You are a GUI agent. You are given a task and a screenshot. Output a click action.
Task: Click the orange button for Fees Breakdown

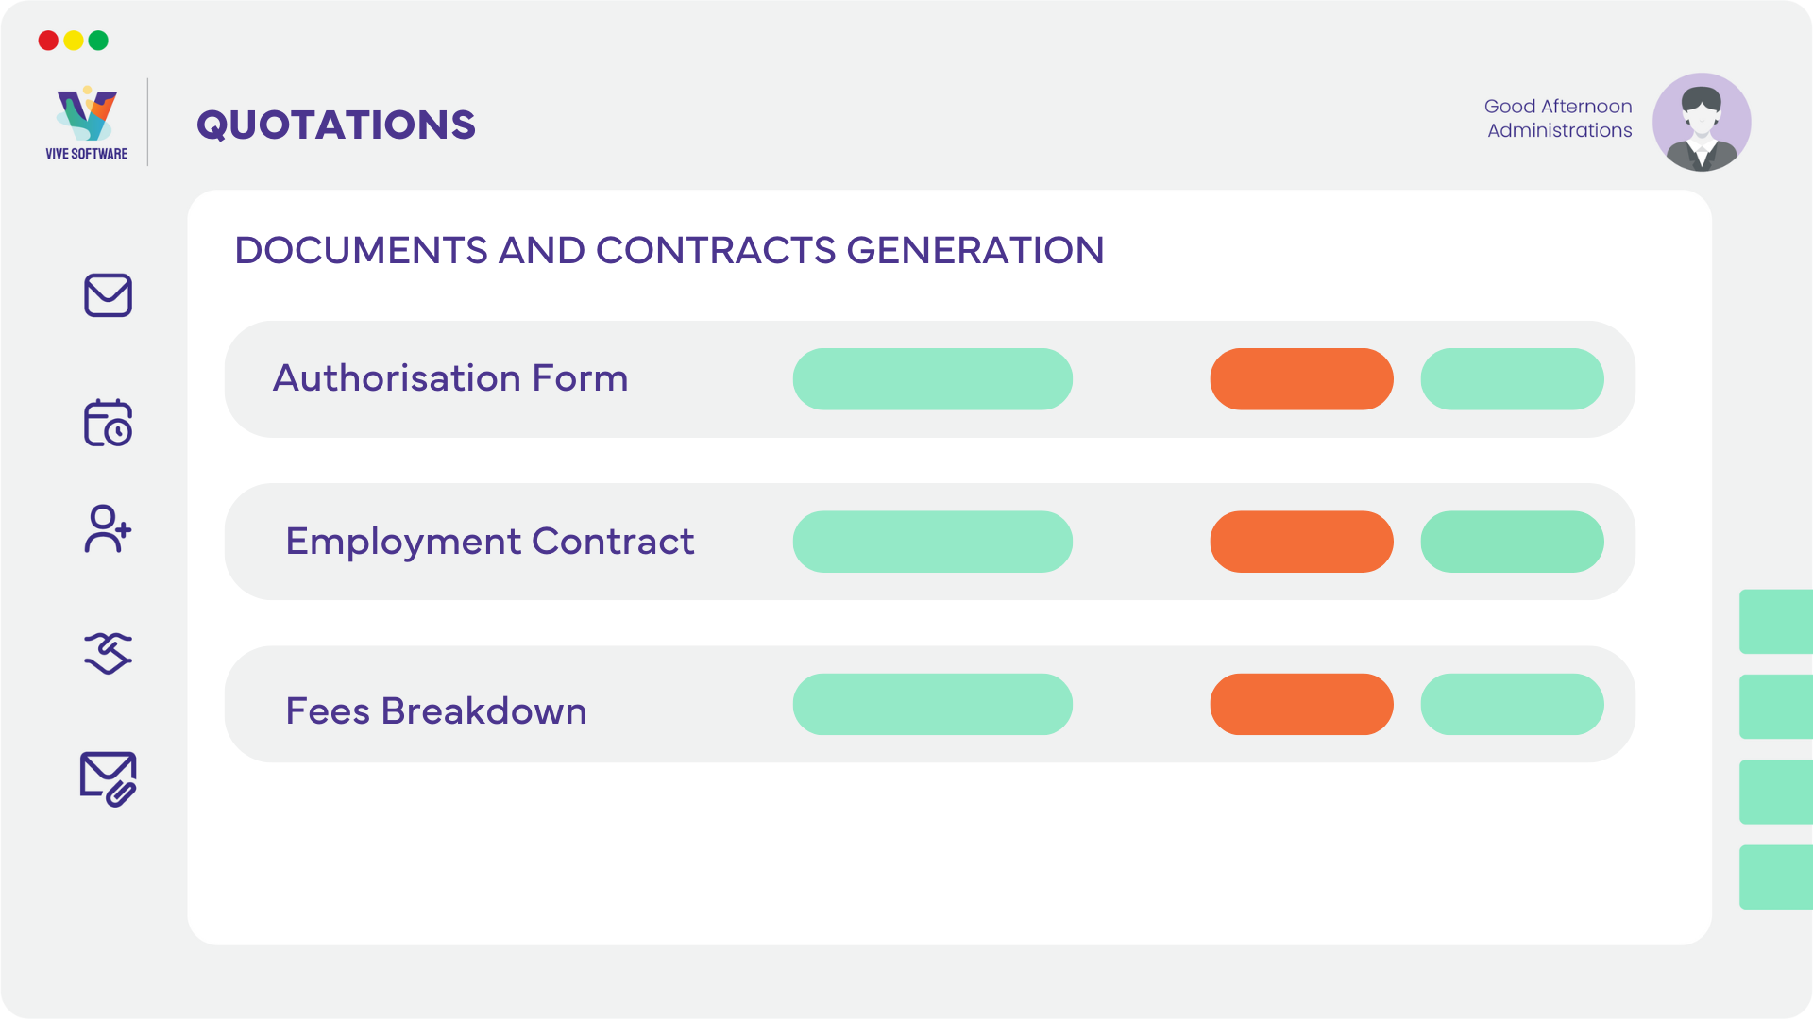(x=1301, y=704)
